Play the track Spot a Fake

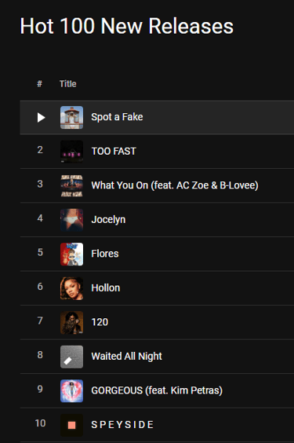click(x=41, y=118)
